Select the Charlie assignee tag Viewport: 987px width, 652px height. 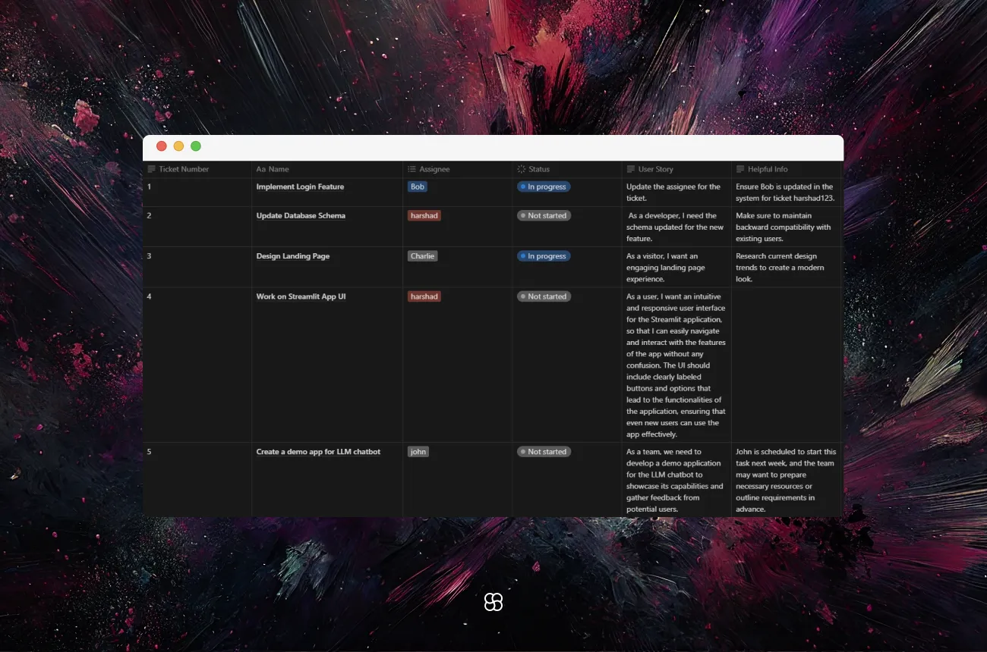[423, 256]
